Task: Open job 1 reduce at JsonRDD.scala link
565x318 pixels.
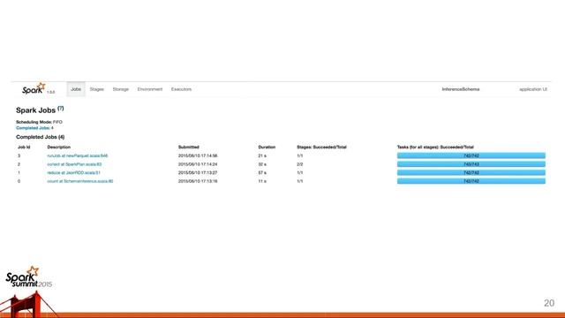Action: pos(73,173)
